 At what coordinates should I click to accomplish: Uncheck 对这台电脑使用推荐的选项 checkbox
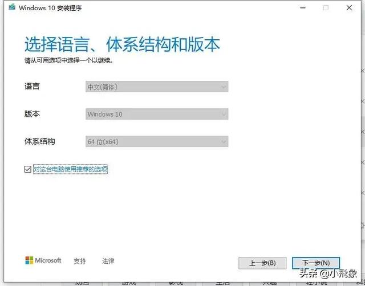click(28, 169)
